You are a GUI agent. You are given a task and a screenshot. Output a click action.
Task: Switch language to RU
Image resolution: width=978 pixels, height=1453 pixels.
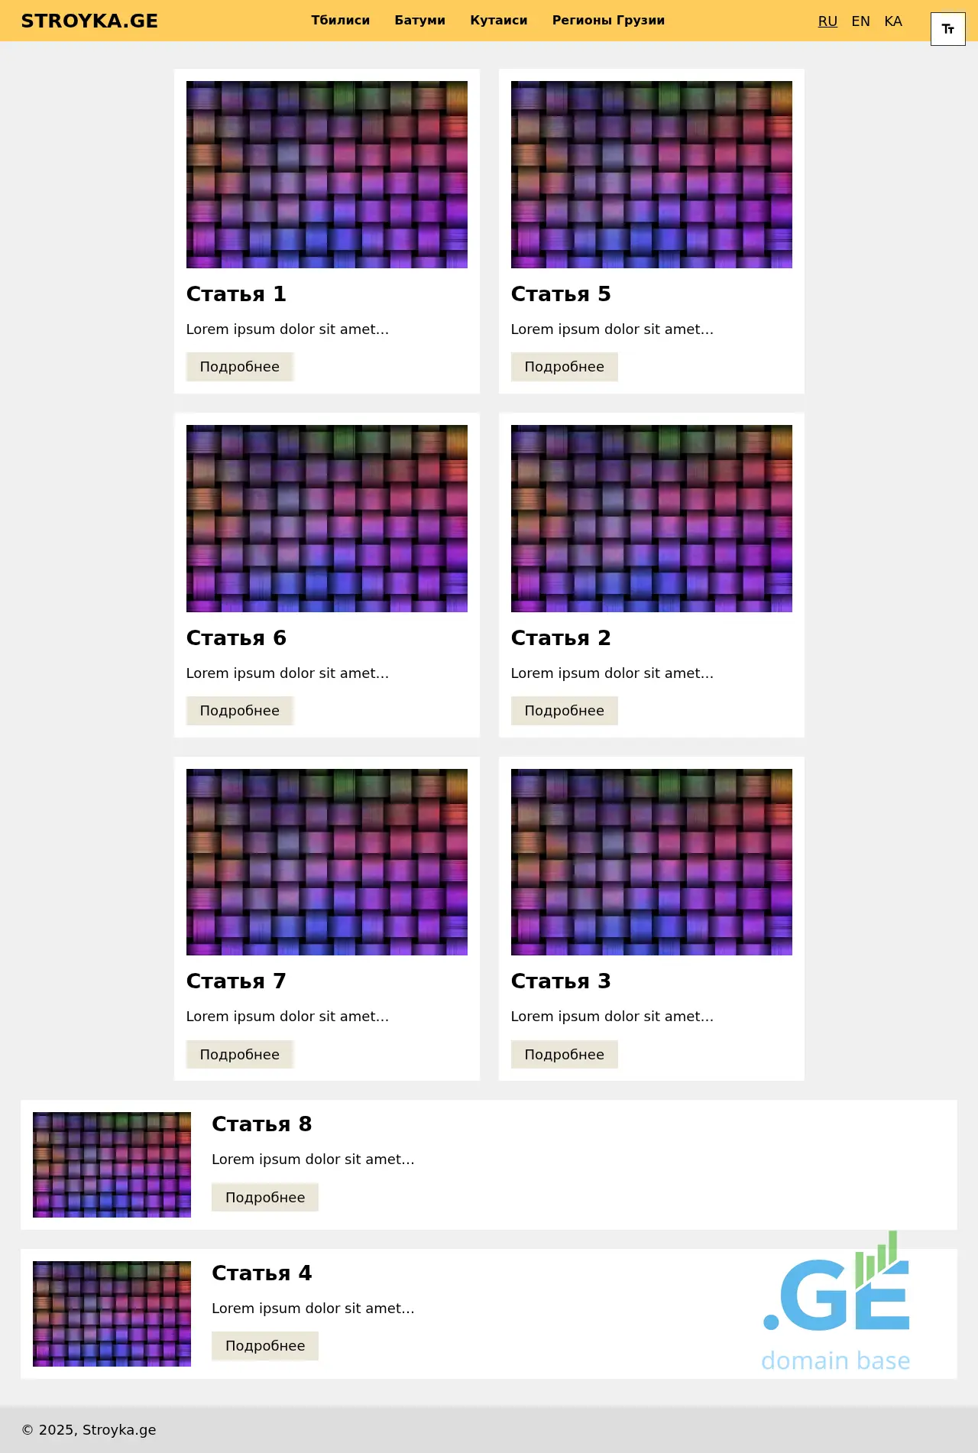[x=827, y=21]
